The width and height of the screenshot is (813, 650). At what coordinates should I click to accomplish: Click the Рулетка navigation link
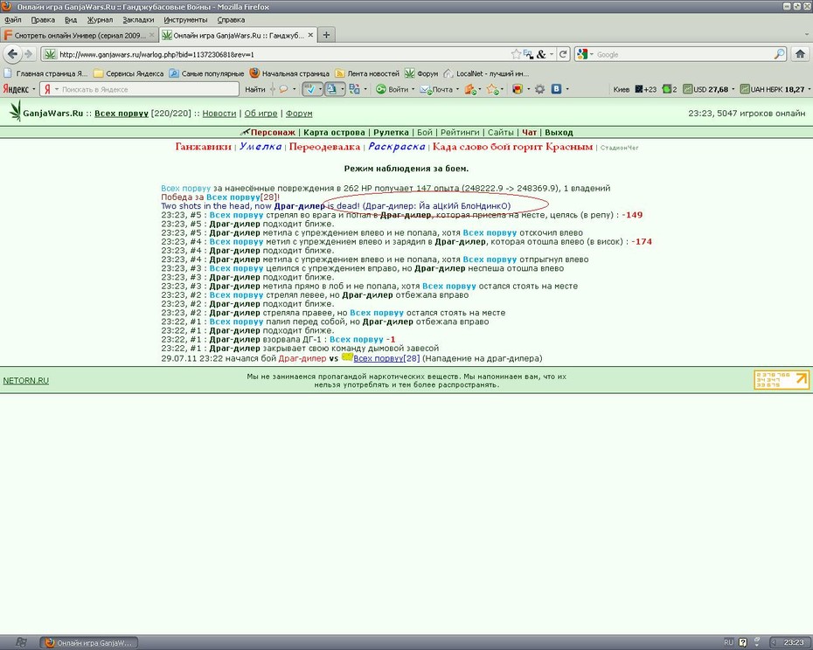coord(391,132)
